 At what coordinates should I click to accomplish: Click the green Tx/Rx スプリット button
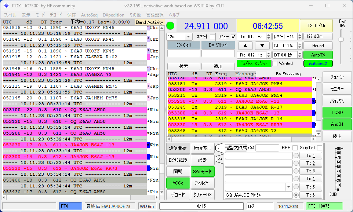[254, 63]
